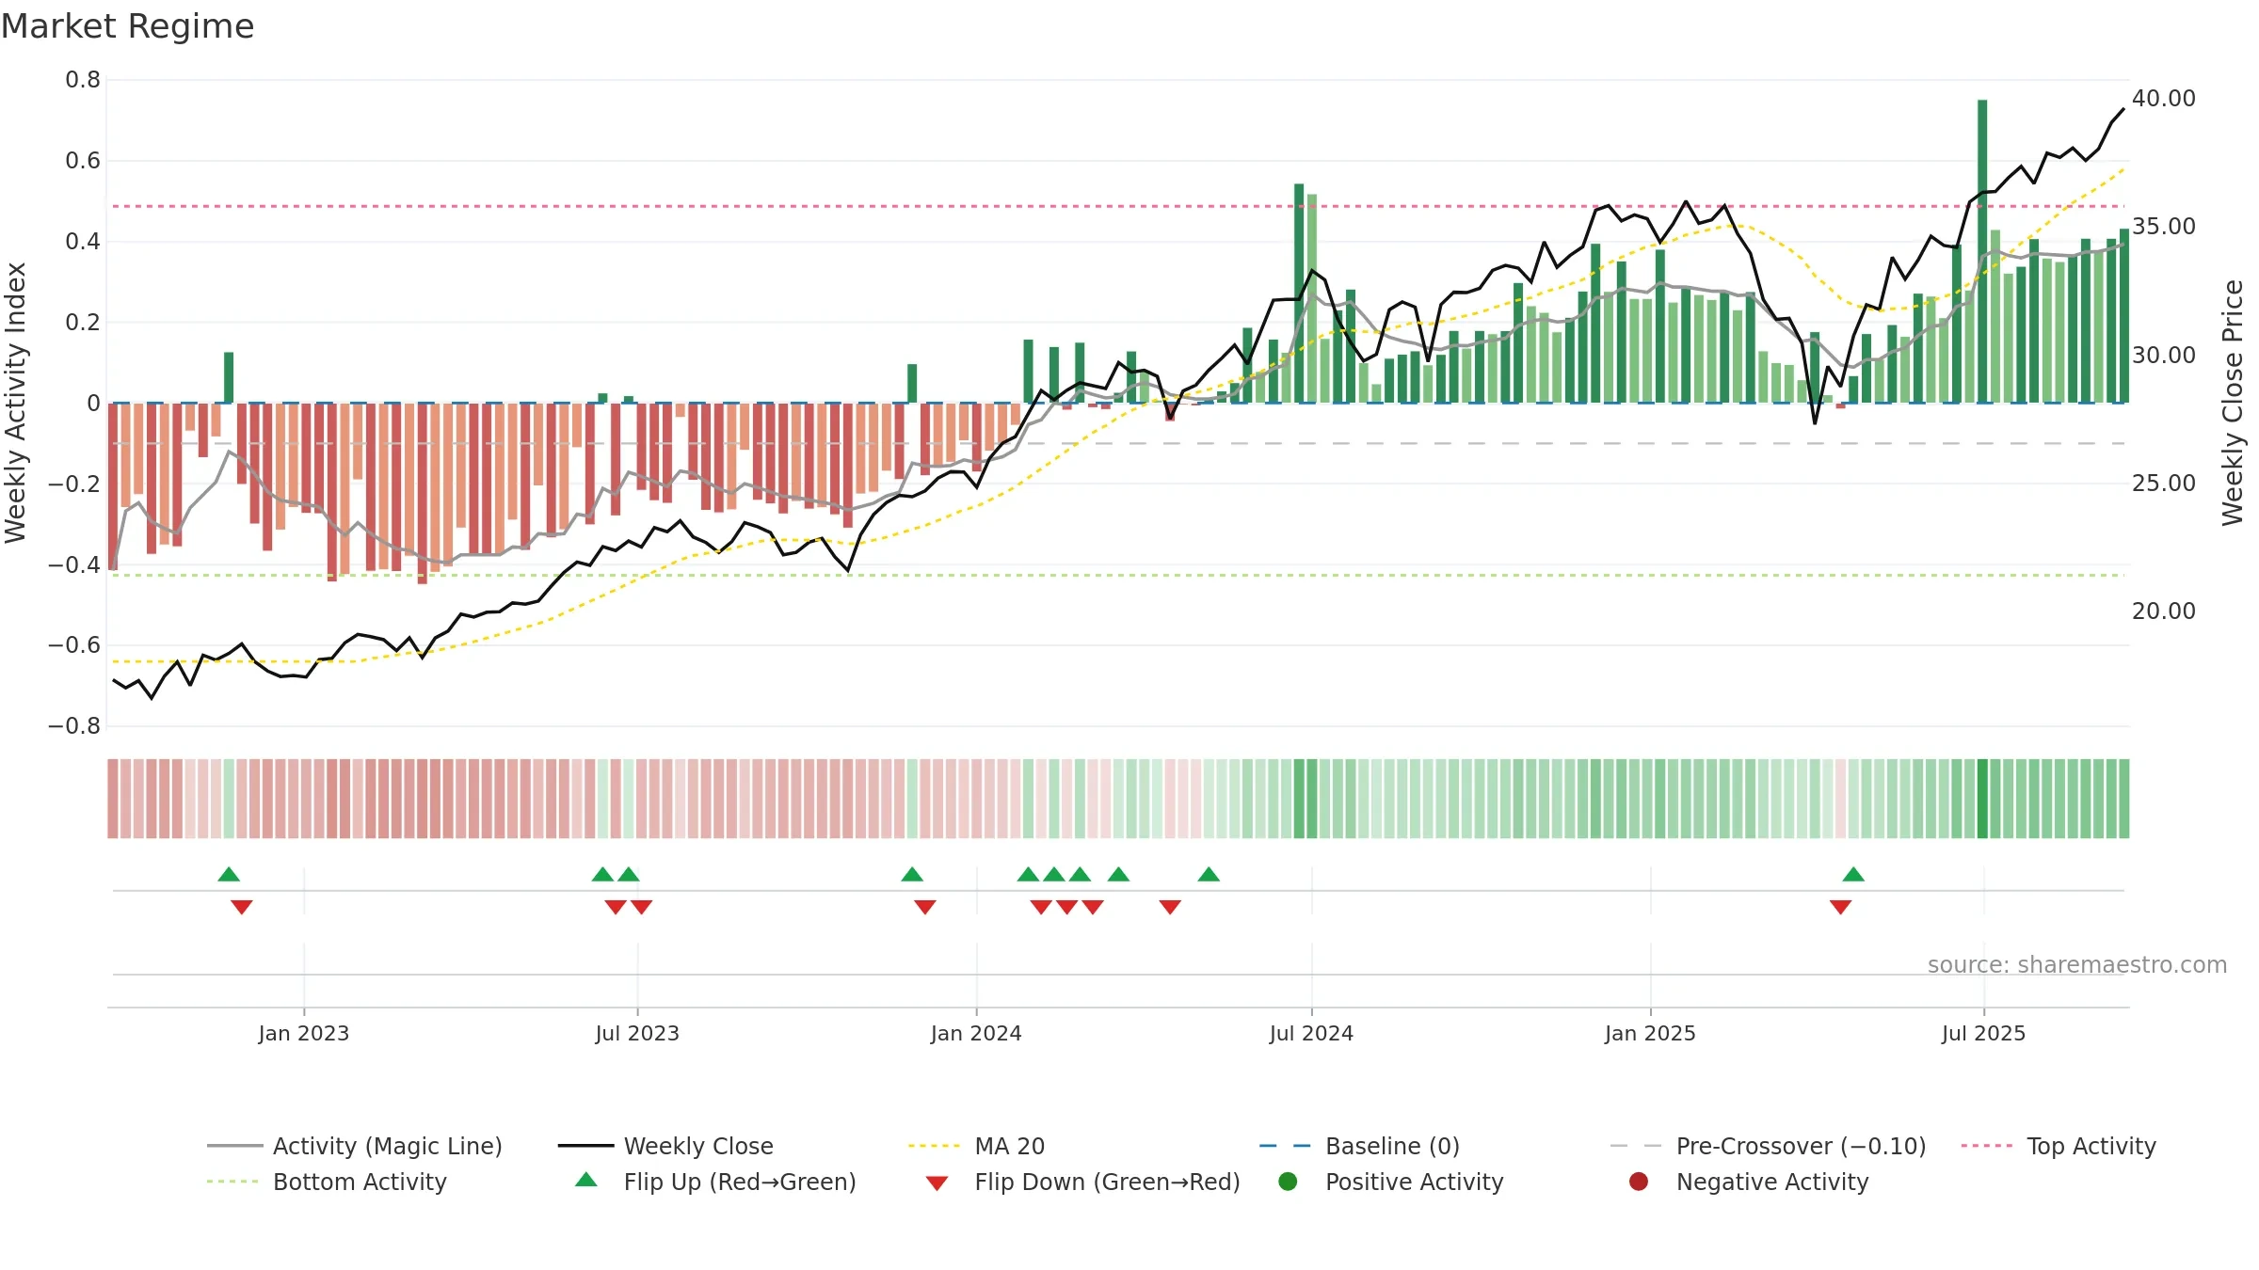The image size is (2259, 1270).
Task: Click the tallest green activity bar at Jul 2025
Action: point(1982,251)
